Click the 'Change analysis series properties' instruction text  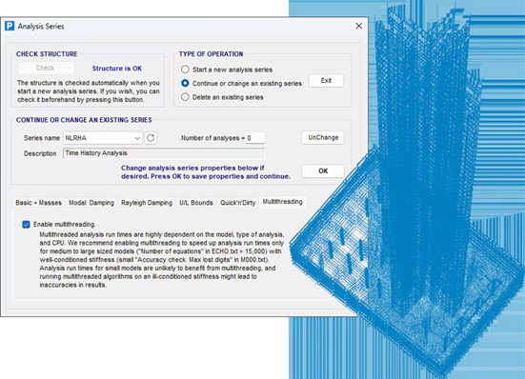206,172
